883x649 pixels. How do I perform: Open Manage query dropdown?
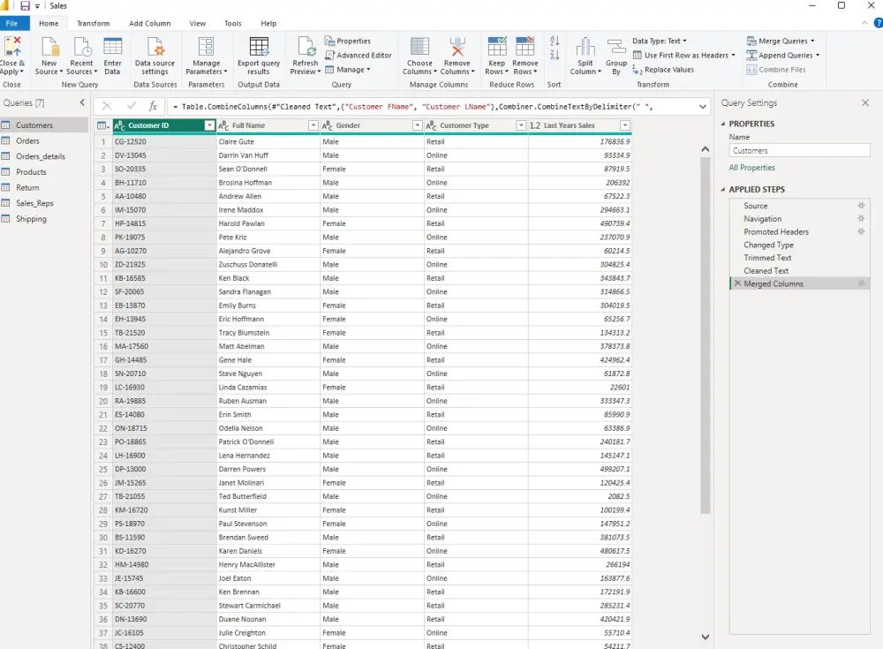(348, 69)
